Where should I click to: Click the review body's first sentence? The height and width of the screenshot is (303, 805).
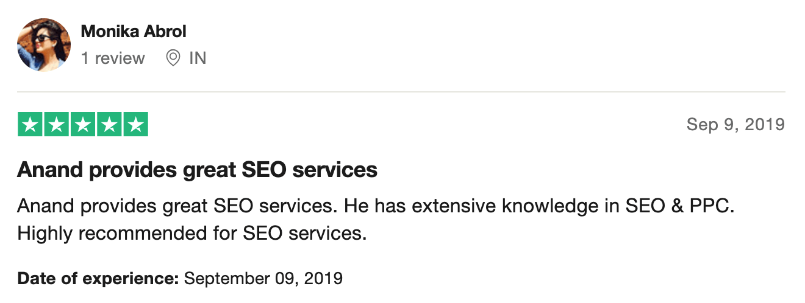177,206
